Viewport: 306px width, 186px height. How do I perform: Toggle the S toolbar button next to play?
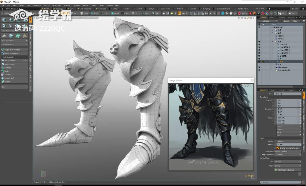coord(175,13)
